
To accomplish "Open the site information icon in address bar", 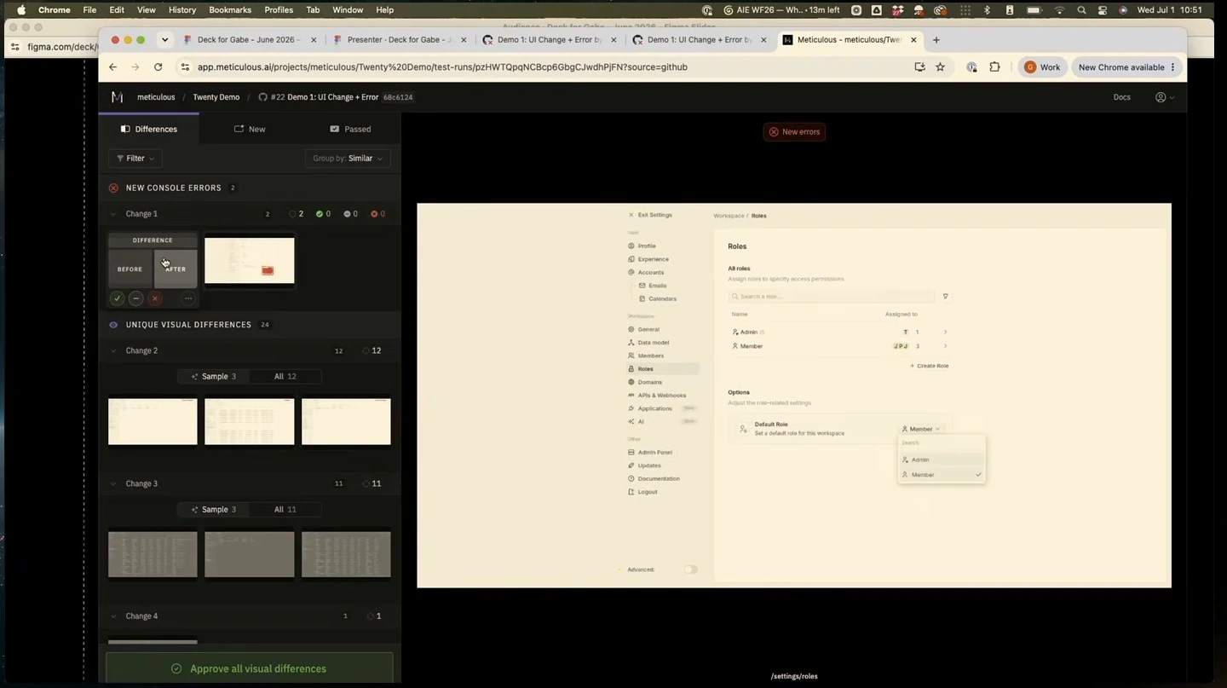I will 185,66.
